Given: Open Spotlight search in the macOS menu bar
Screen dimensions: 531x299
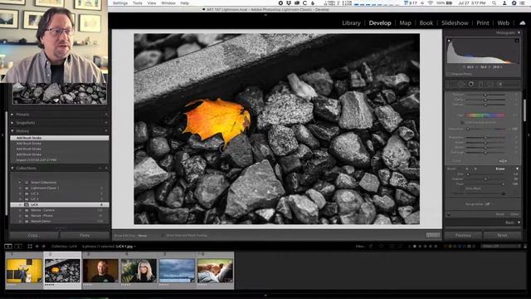Looking at the screenshot, I should point(494,3).
